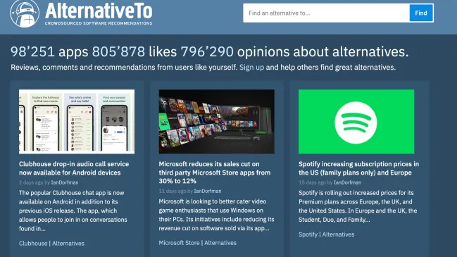The image size is (457, 257).
Task: Open IanDorfman author link under Spotify article
Action: pos(347,182)
